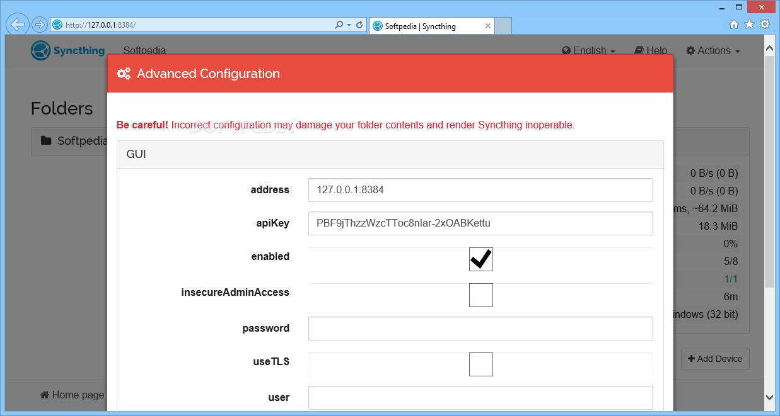The width and height of the screenshot is (780, 416).
Task: Open the Favorites star icon
Action: click(x=749, y=25)
